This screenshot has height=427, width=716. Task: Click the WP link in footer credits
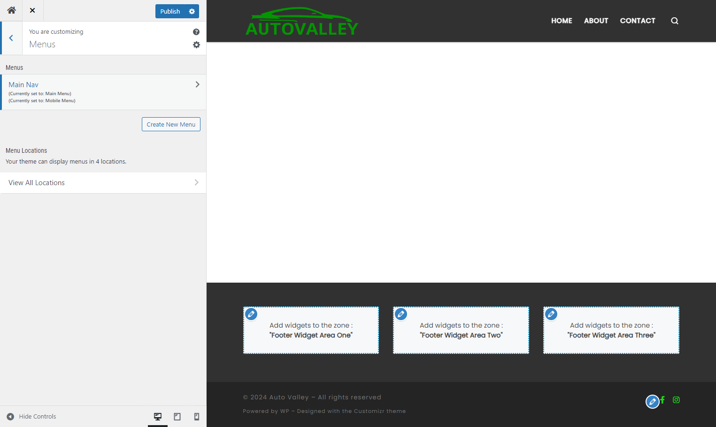click(x=285, y=411)
